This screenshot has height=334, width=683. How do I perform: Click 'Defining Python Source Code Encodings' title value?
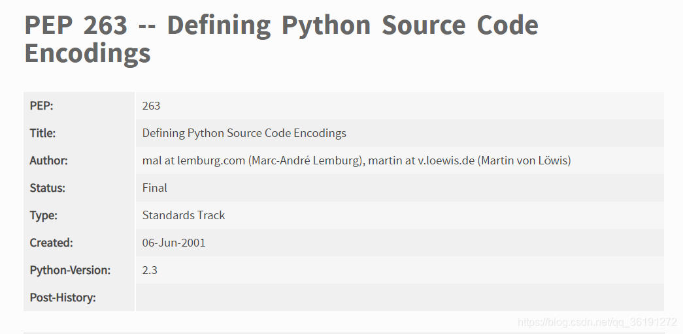[244, 133]
